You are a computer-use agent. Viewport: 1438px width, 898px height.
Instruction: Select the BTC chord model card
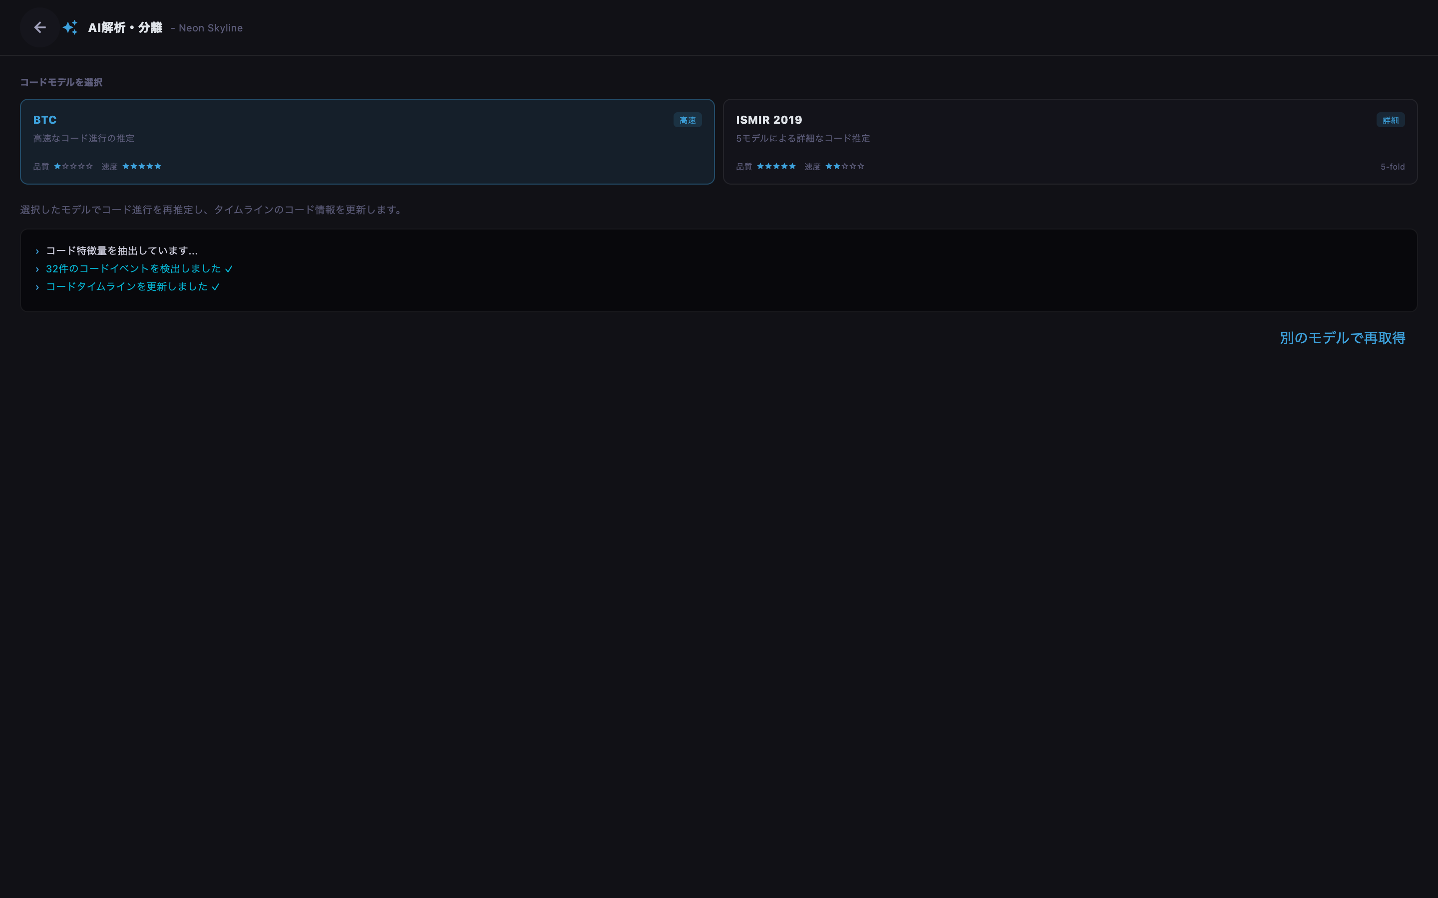pyautogui.click(x=367, y=141)
